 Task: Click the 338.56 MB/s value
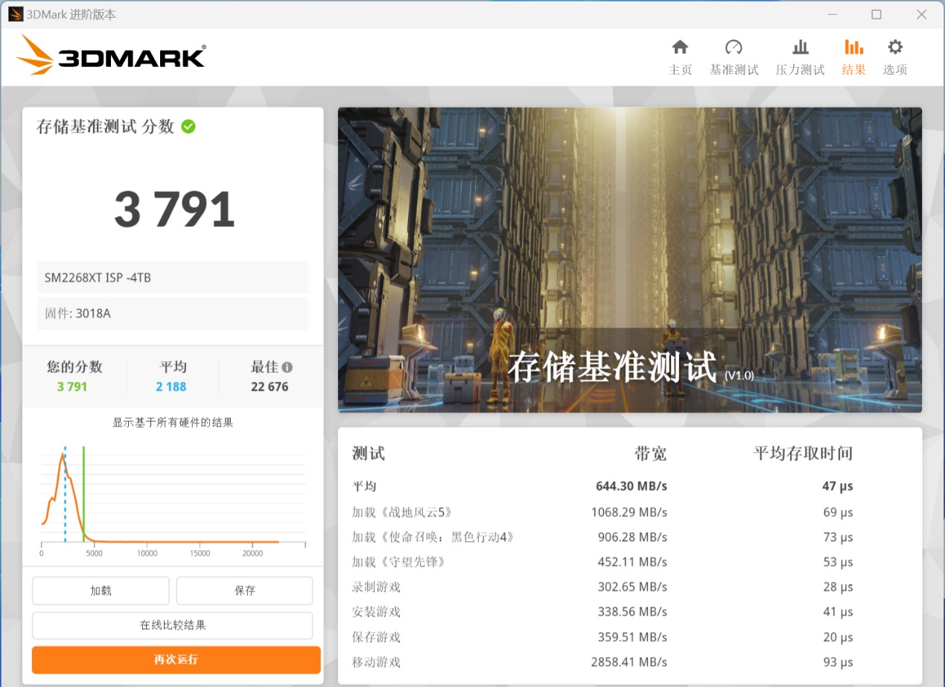click(632, 612)
